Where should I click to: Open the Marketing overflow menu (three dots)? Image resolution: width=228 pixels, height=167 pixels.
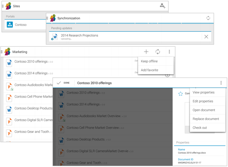tap(169, 52)
